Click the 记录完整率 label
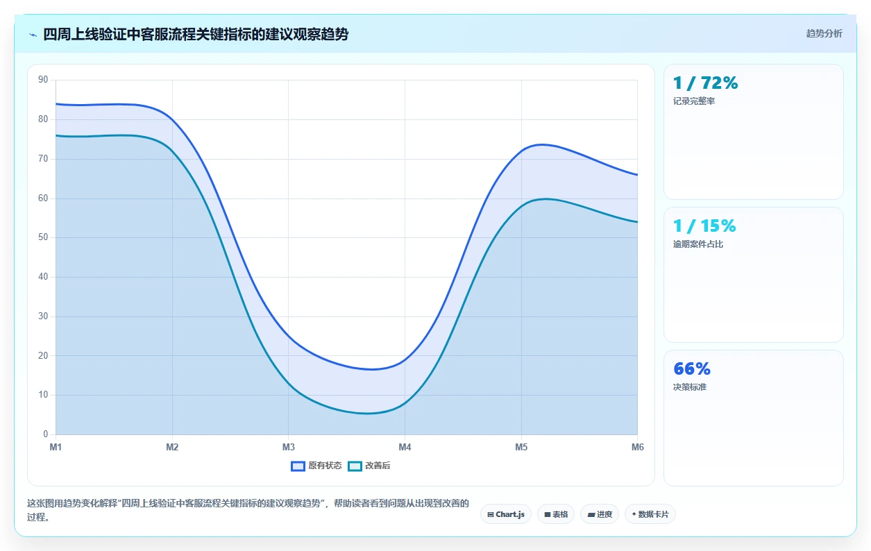This screenshot has width=871, height=551. tap(694, 101)
